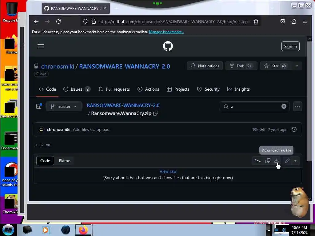Viewport: 315px width, 236px height.
Task: Copy raw file with the copy icon
Action: click(268, 161)
